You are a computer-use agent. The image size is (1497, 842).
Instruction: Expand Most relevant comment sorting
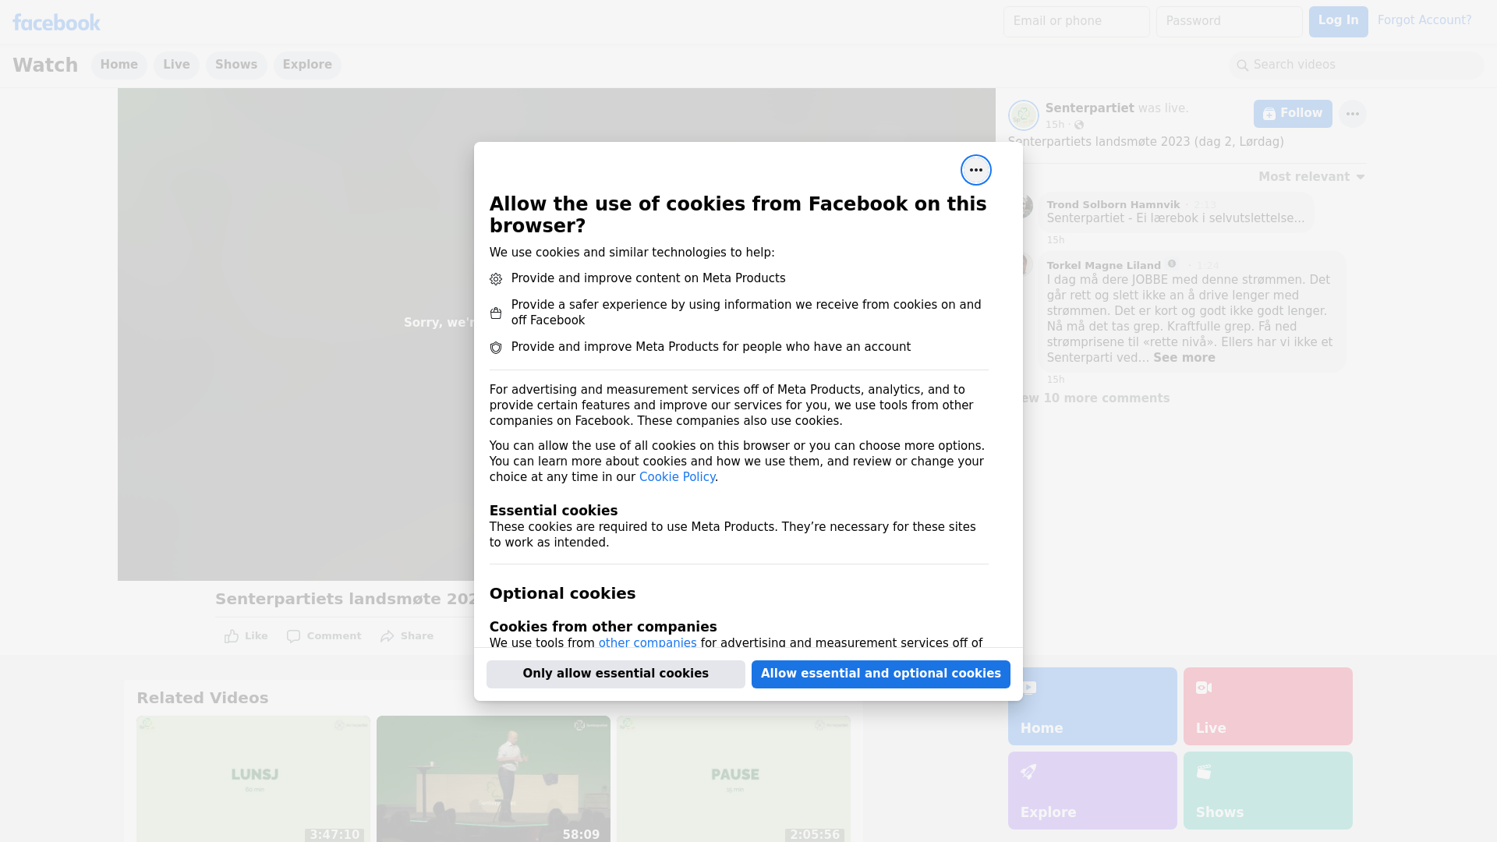coord(1311,177)
